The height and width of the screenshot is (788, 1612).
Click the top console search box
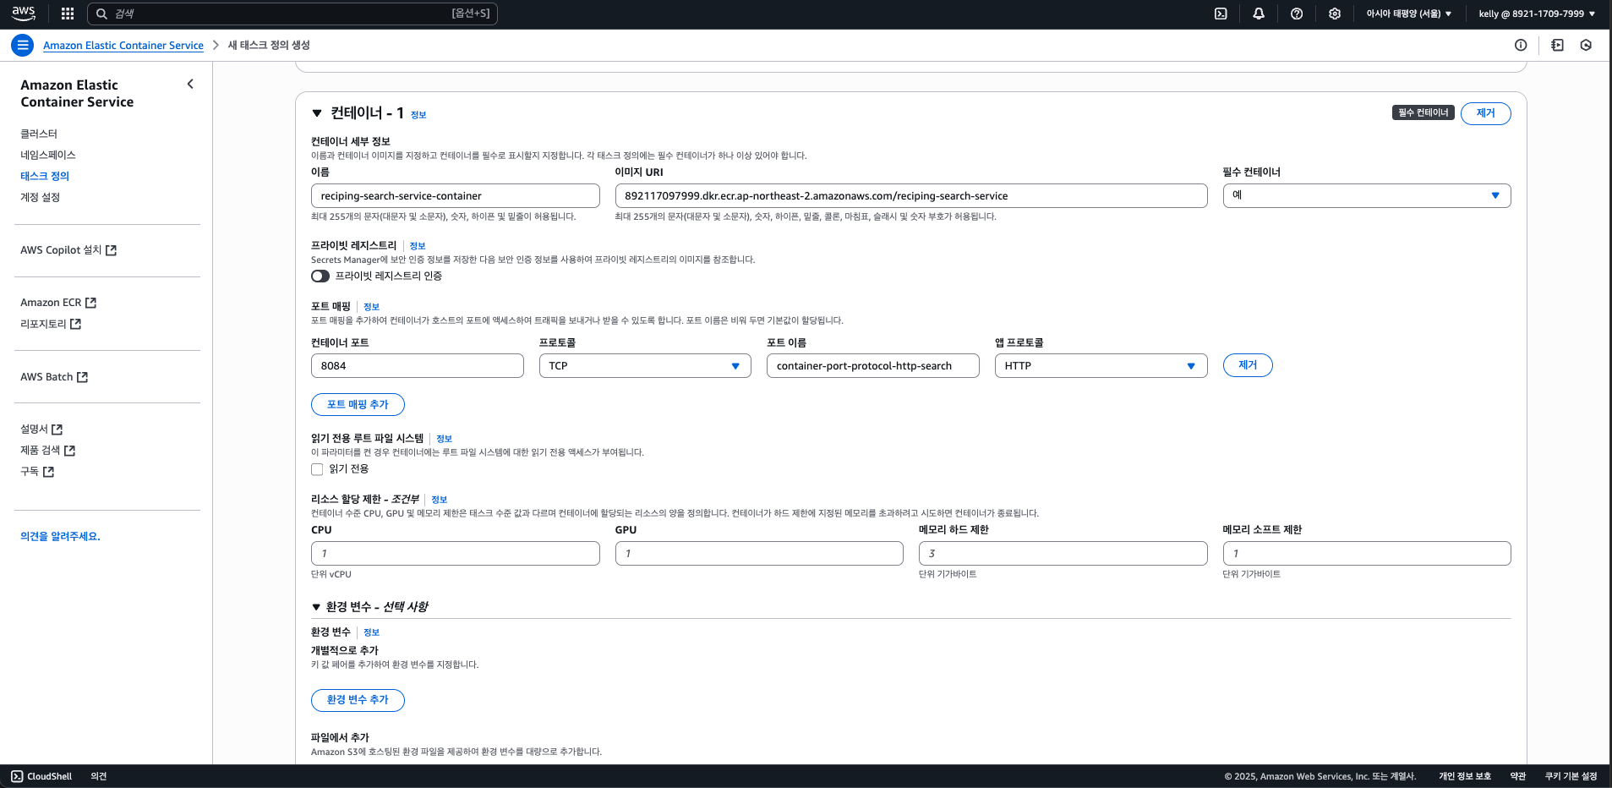[x=292, y=14]
